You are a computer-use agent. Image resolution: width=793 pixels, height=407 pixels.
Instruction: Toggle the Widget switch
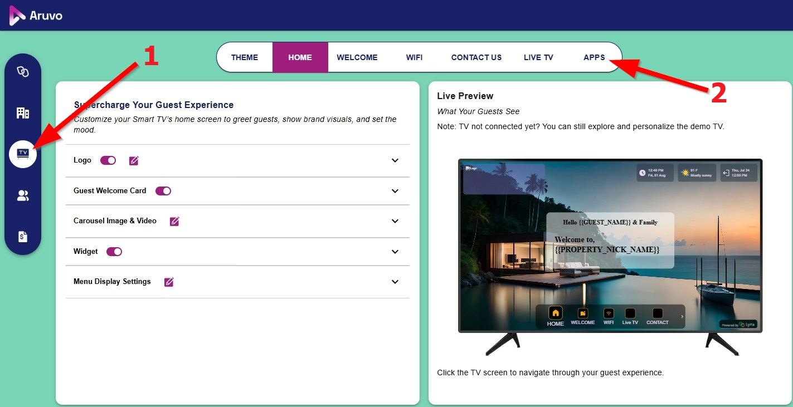(114, 252)
